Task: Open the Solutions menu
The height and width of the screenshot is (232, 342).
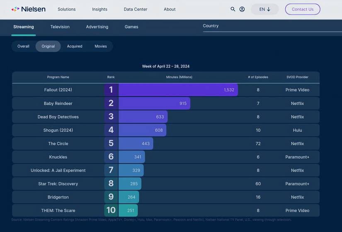Action: (x=66, y=9)
